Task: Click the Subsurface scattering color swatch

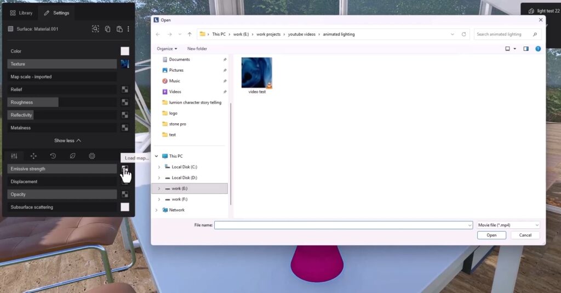Action: (x=125, y=207)
